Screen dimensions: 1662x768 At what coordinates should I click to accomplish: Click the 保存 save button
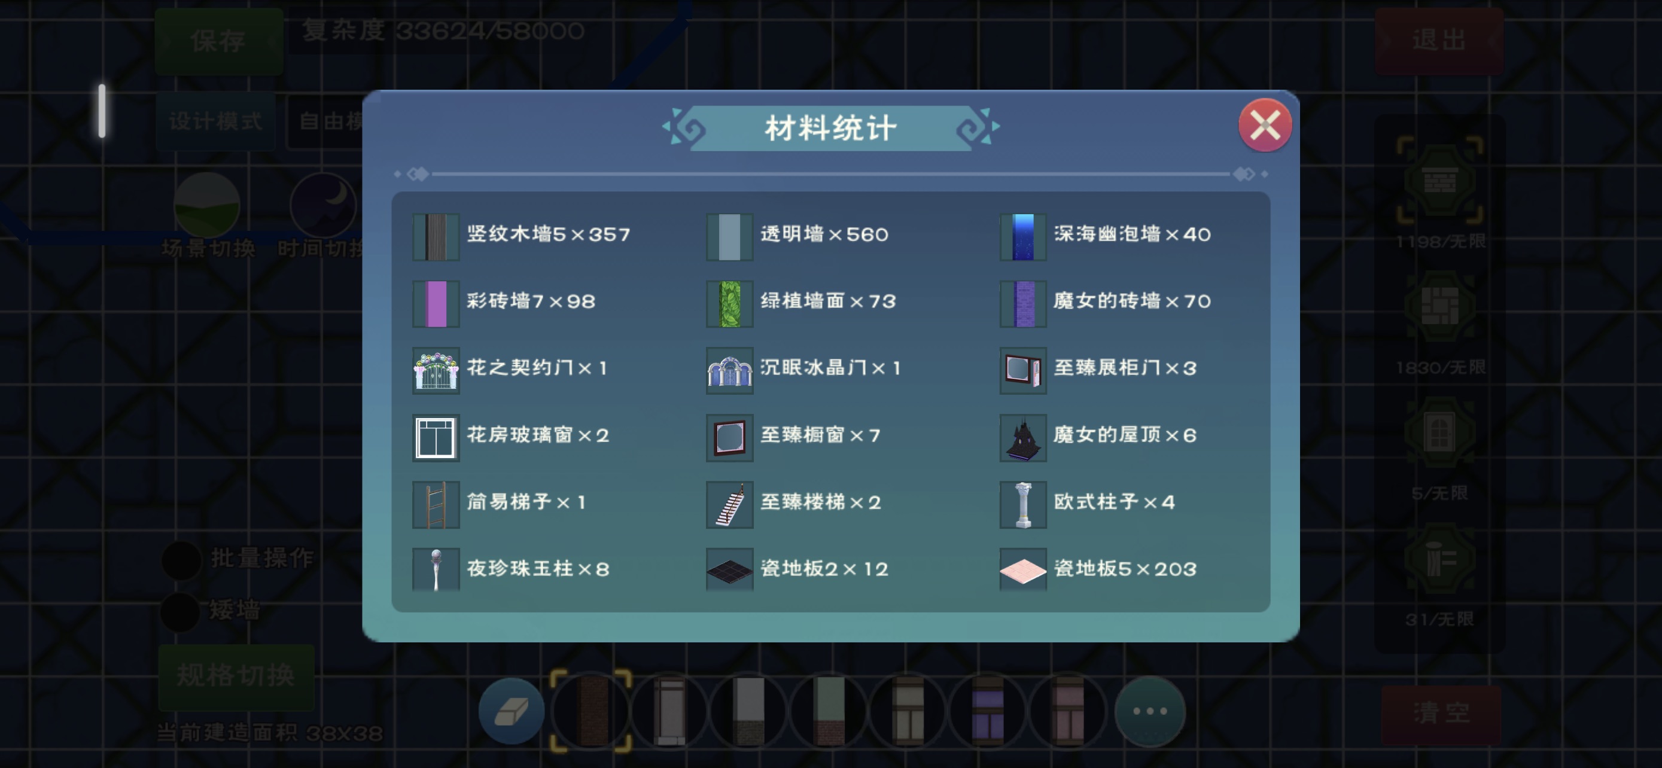[218, 41]
